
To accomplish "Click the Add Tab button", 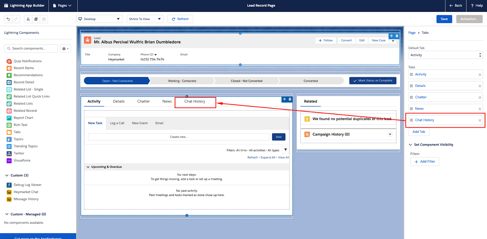I will [x=419, y=132].
